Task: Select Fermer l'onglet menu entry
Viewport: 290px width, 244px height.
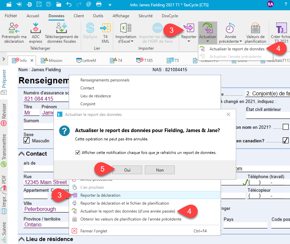Action: pyautogui.click(x=145, y=231)
